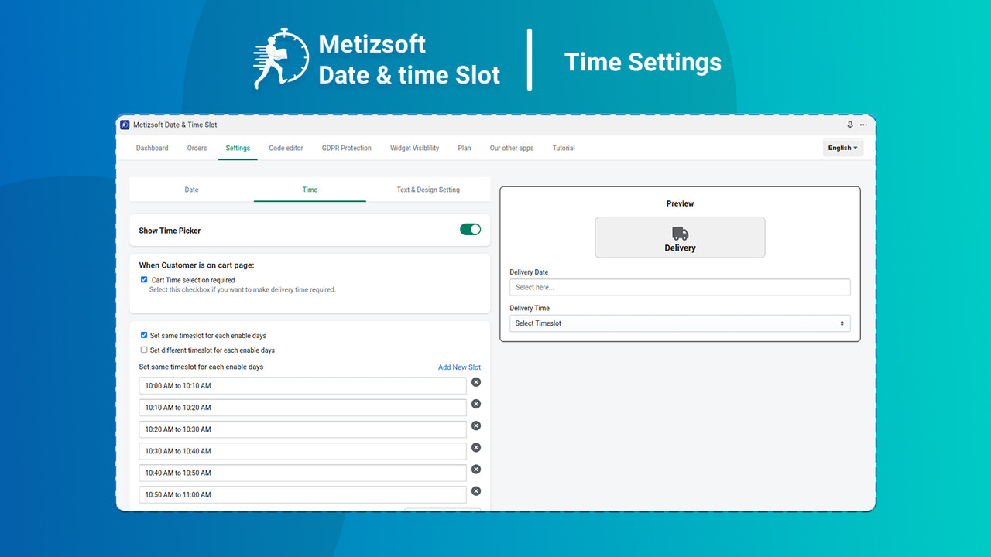Edit the 10:10 AM to 10:20 AM field

(x=303, y=407)
